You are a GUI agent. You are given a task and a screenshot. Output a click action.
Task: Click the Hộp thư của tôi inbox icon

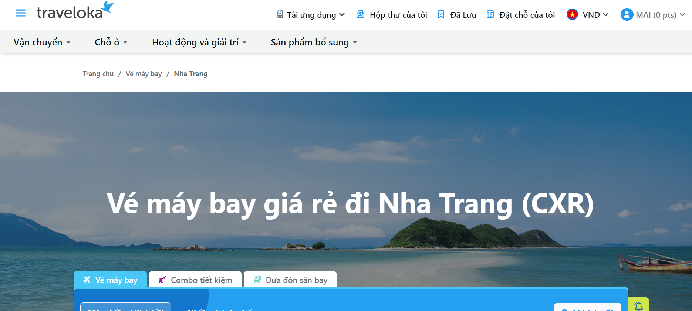pyautogui.click(x=360, y=15)
